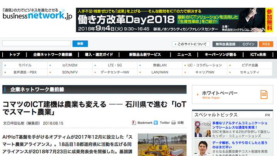Click the businessnetwork.jp site logo
277x156 pixels.
click(37, 14)
